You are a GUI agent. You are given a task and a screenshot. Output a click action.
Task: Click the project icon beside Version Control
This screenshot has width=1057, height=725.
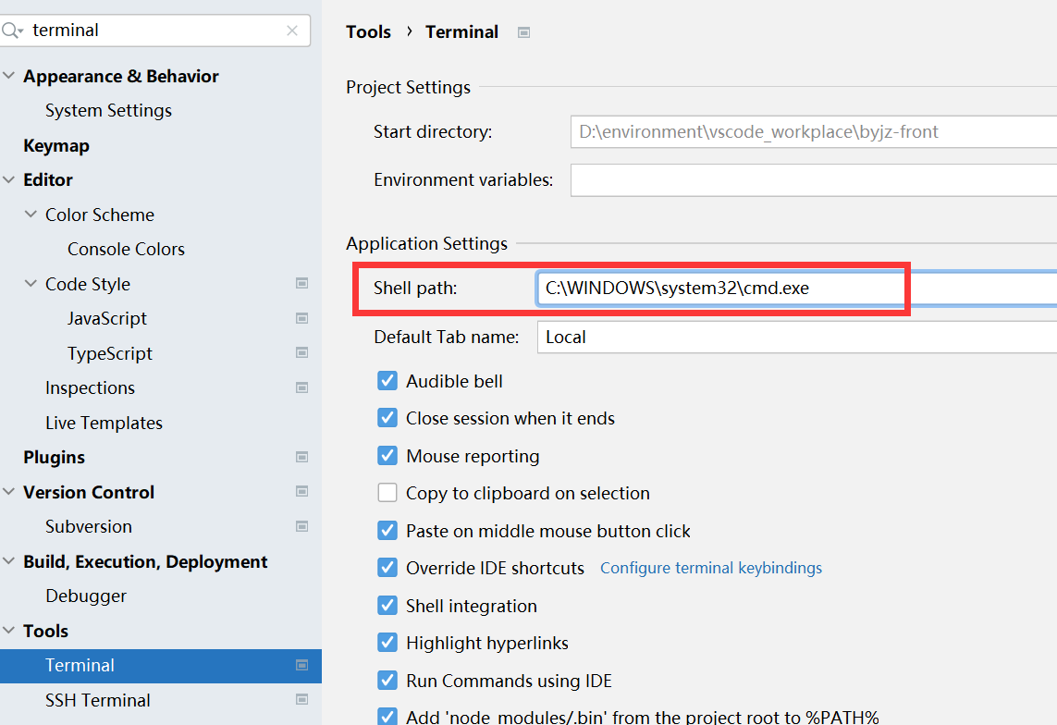click(x=302, y=492)
